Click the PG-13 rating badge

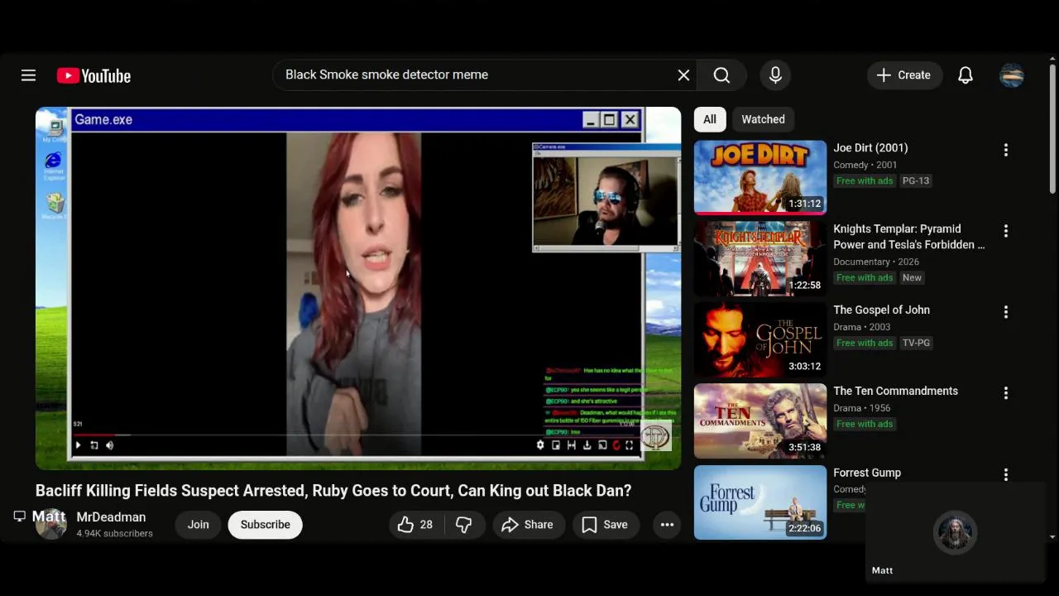[x=916, y=181]
